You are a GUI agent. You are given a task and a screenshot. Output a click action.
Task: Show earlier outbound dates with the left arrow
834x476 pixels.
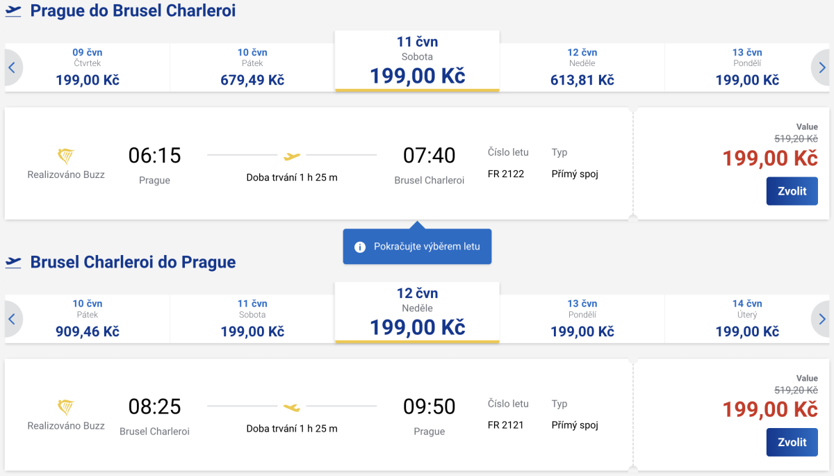coord(12,67)
